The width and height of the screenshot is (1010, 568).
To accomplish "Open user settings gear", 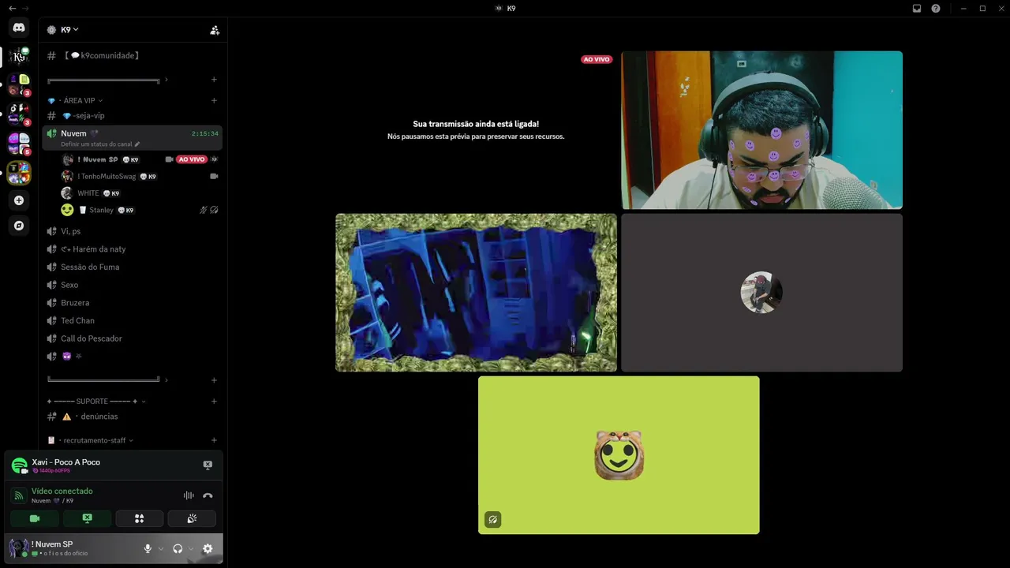I will (208, 549).
